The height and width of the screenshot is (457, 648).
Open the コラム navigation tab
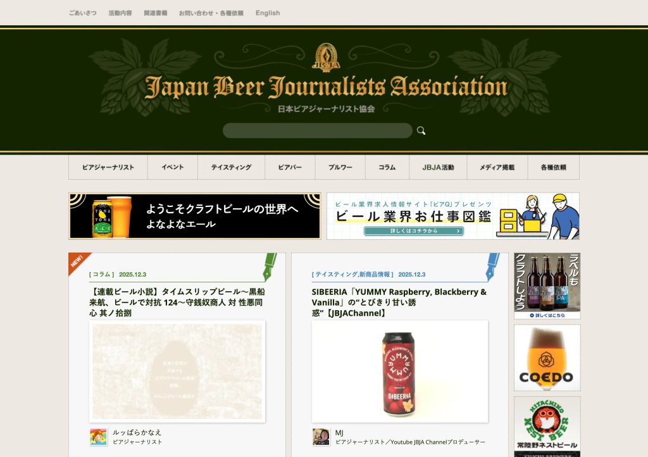point(387,166)
